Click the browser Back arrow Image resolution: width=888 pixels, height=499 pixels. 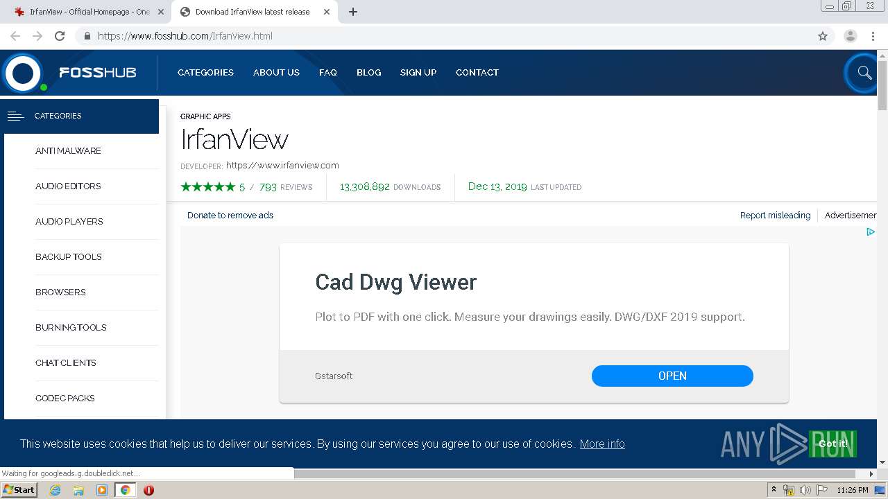[x=15, y=36]
